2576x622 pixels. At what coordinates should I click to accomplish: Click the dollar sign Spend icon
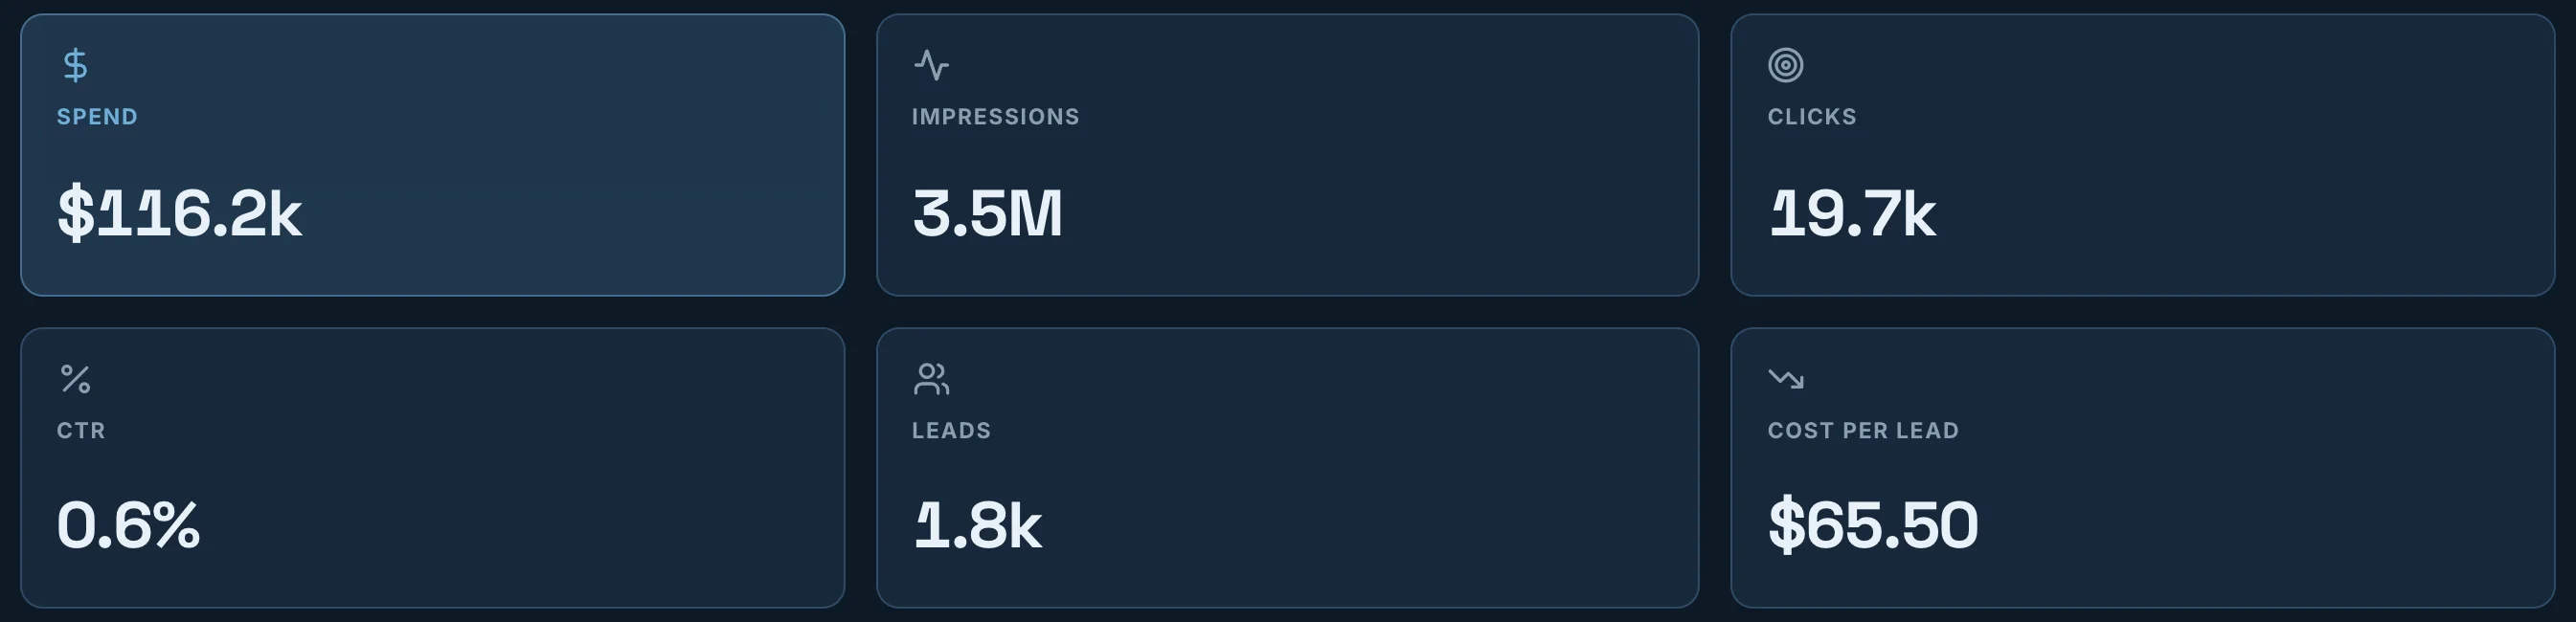[75, 65]
